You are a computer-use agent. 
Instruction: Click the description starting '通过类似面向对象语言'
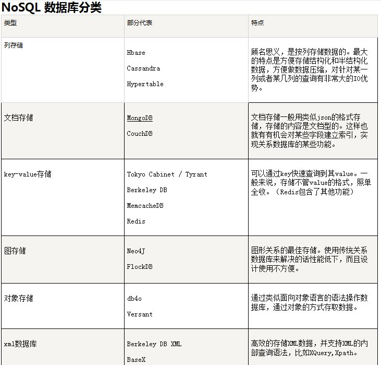point(309,302)
